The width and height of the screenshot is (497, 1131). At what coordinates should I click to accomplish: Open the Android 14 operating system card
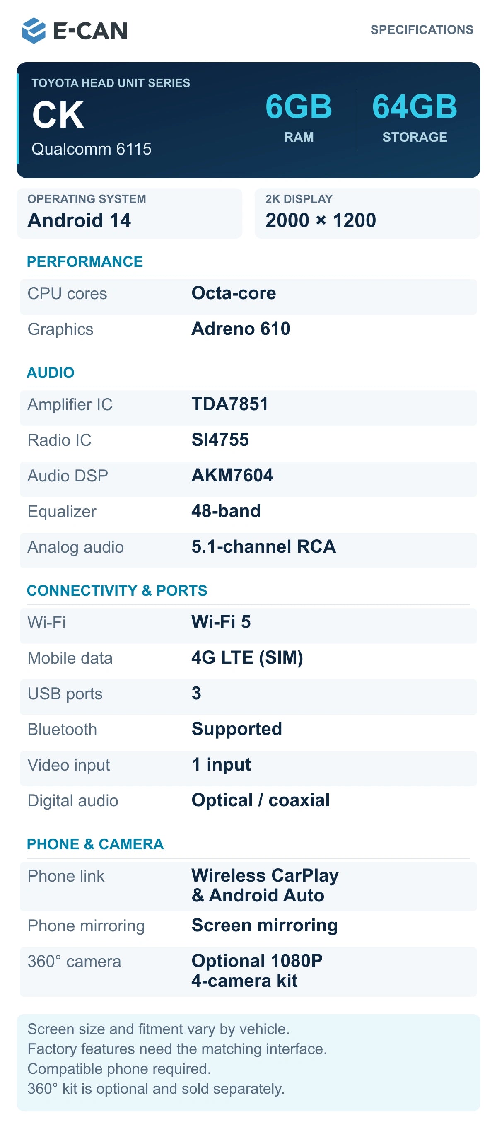coord(130,213)
